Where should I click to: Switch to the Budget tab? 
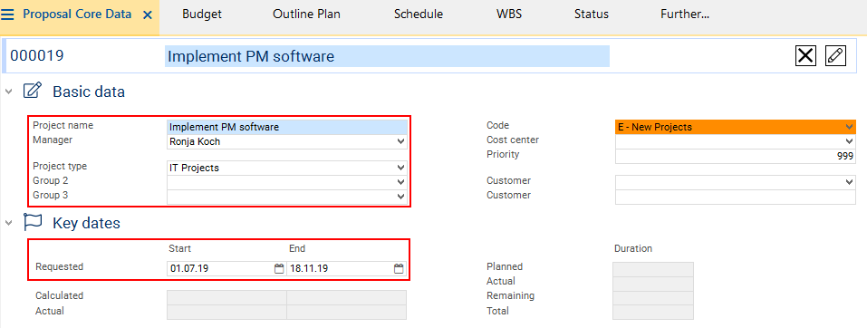tap(202, 14)
